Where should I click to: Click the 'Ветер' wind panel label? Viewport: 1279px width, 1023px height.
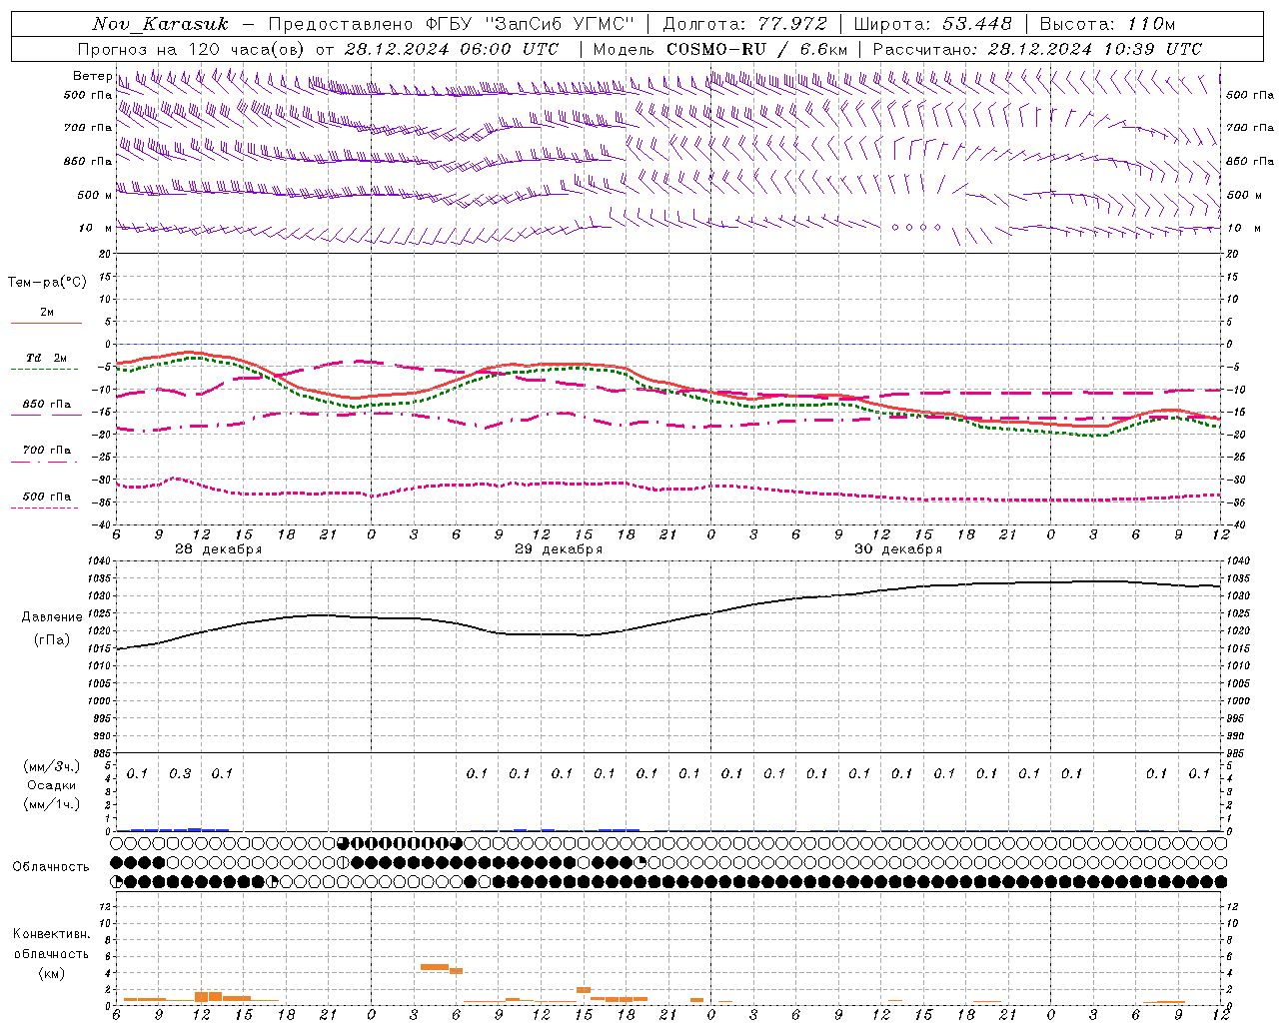click(93, 76)
